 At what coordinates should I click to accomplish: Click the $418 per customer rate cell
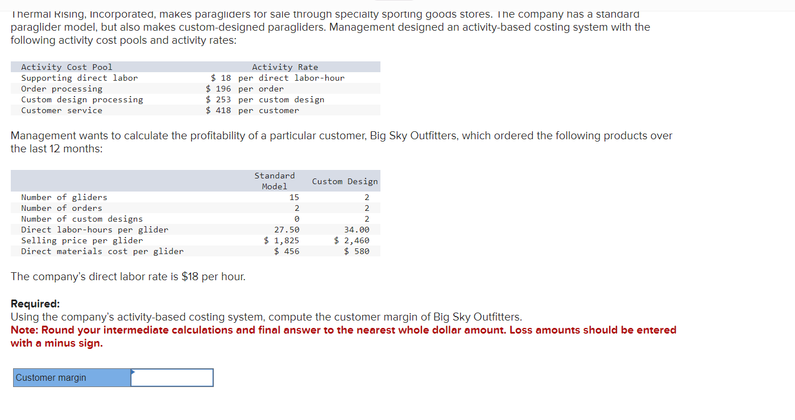click(252, 110)
